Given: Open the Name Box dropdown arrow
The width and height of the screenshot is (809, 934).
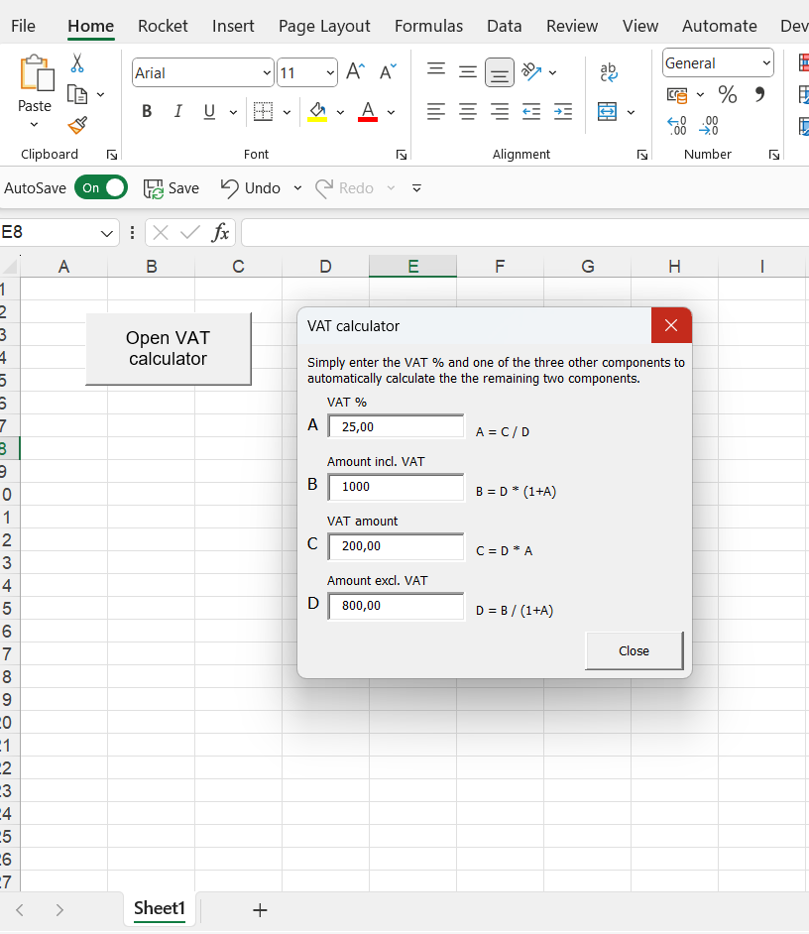Looking at the screenshot, I should 107,233.
